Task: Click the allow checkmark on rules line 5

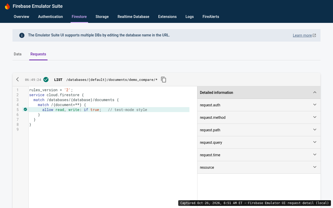Action: [x=25, y=109]
